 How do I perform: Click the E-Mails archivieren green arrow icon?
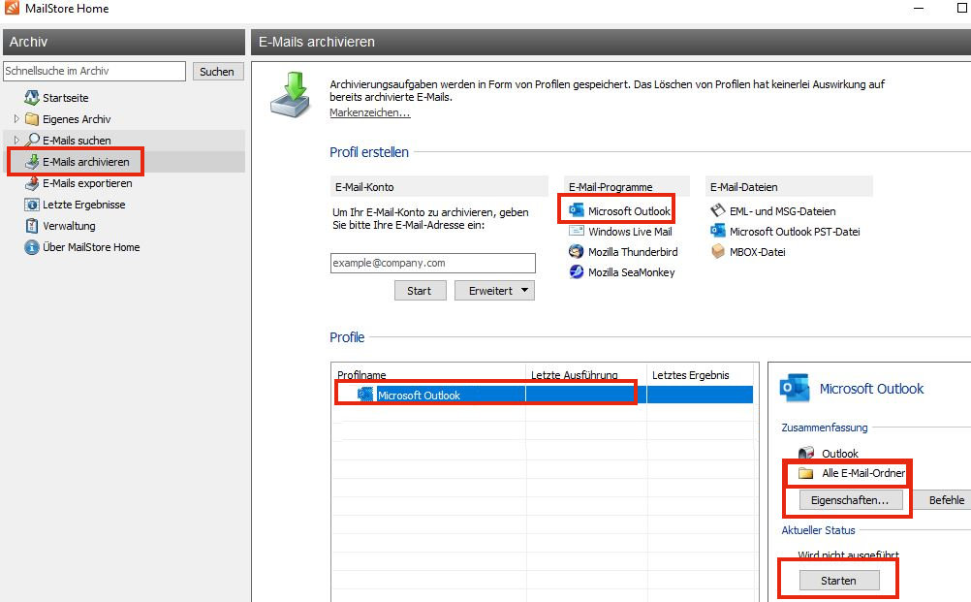pyautogui.click(x=32, y=162)
